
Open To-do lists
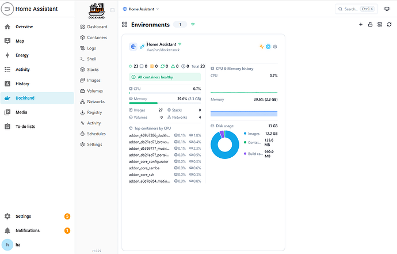coord(37,127)
